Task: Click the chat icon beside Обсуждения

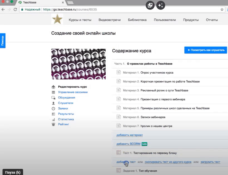Action: (x=53, y=98)
